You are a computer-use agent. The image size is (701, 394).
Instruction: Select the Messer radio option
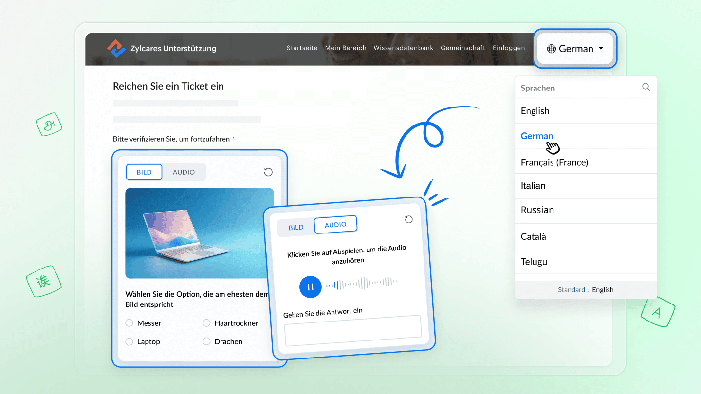click(x=129, y=323)
